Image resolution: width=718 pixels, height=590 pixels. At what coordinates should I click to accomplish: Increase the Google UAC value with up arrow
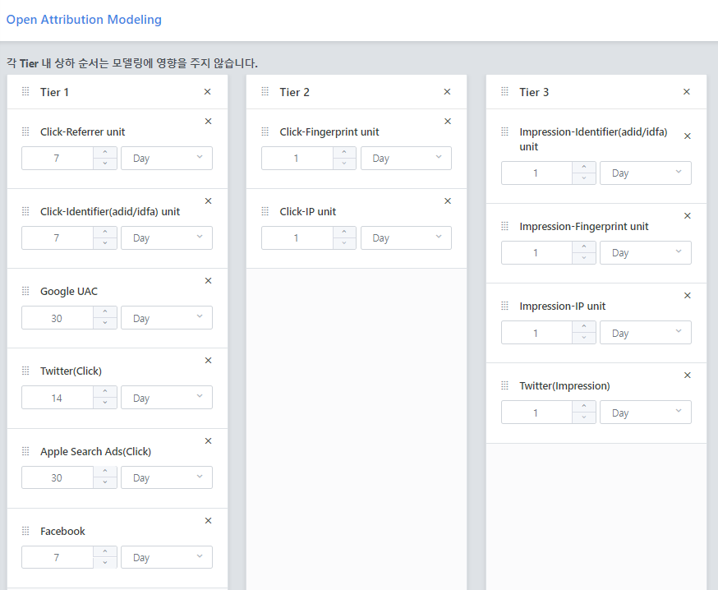tap(105, 312)
